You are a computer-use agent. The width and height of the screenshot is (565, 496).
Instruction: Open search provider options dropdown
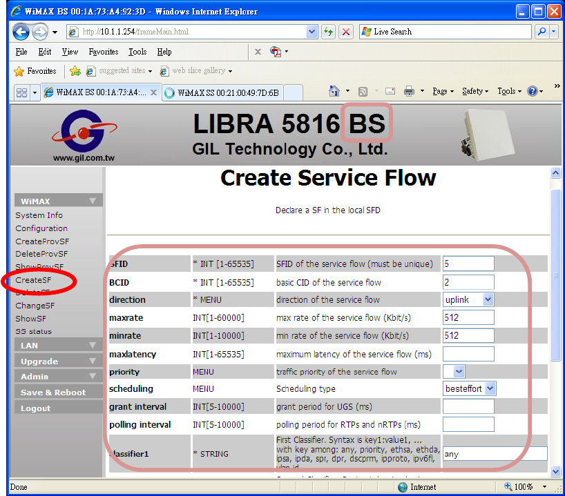coord(554,32)
